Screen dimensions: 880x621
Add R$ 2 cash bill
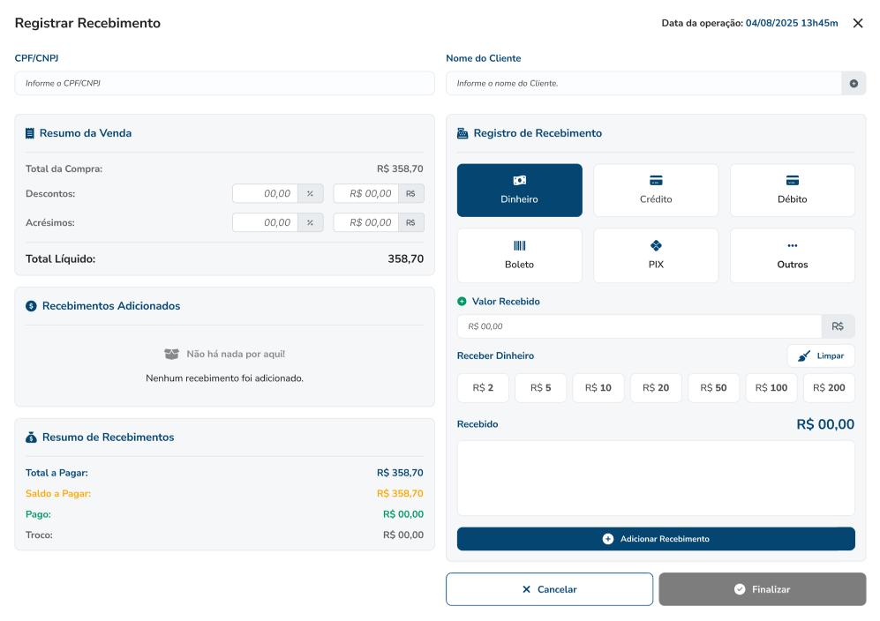483,388
